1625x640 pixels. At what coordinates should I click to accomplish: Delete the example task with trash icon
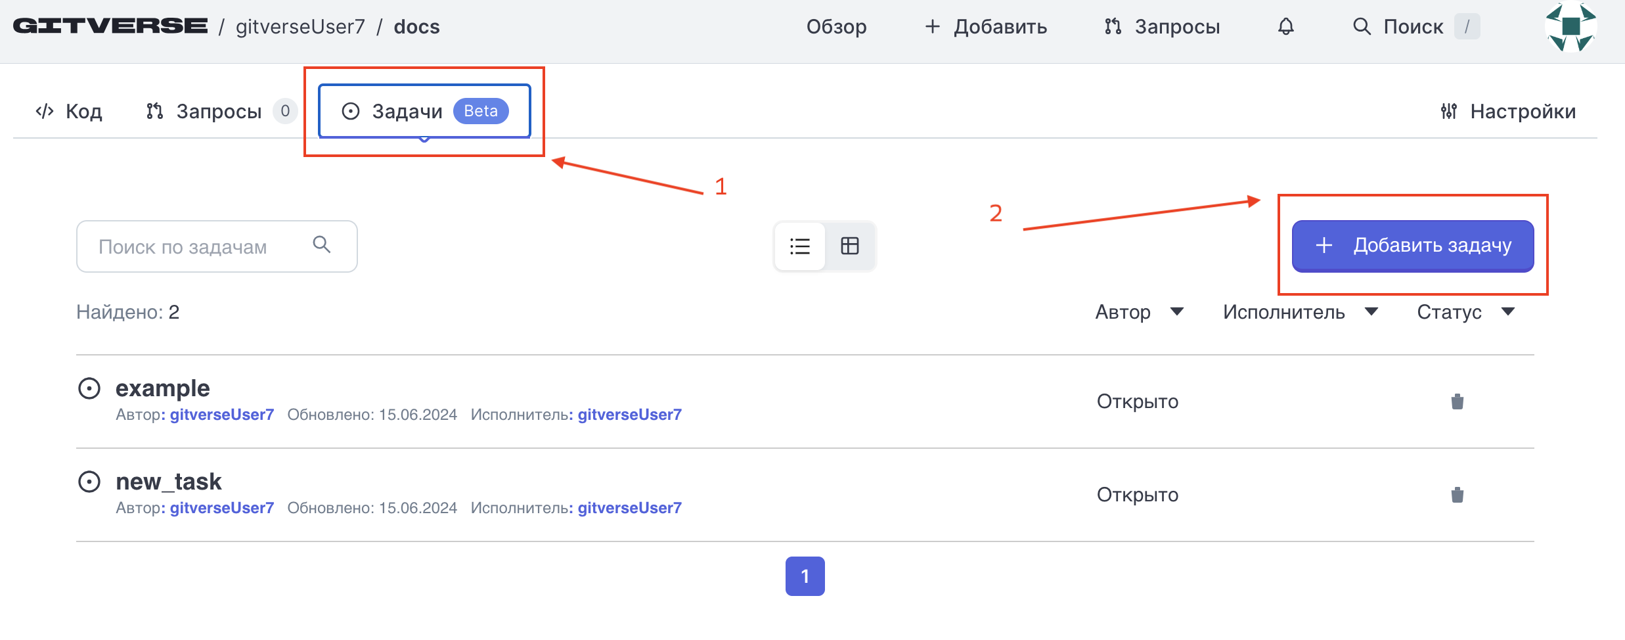[x=1458, y=401]
